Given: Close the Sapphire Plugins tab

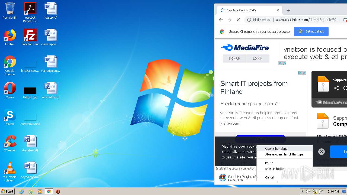Looking at the screenshot, I should (x=278, y=10).
